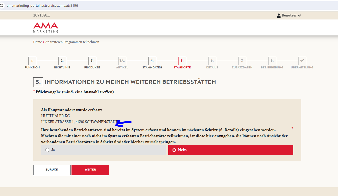Image resolution: width=338 pixels, height=196 pixels.
Task: Click the current step 5 Standorte
Action: tap(182, 61)
